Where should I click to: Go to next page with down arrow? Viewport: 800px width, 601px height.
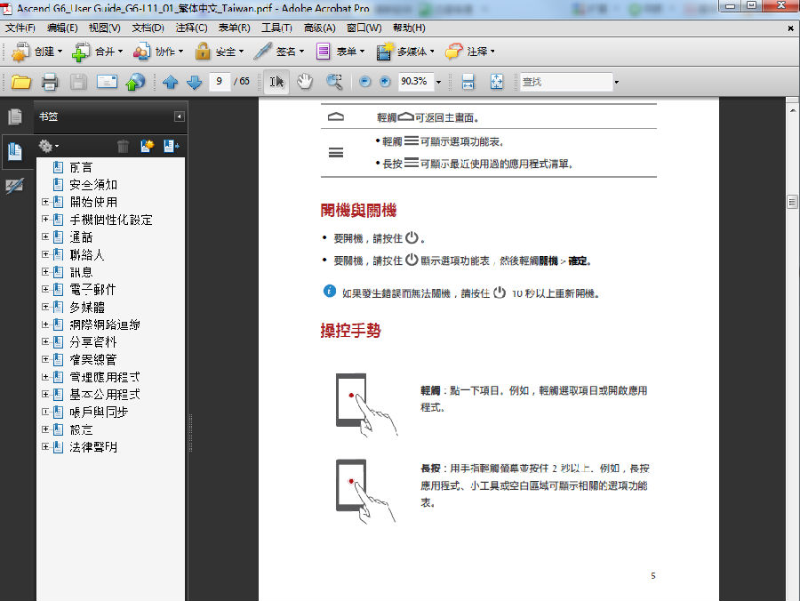click(195, 82)
